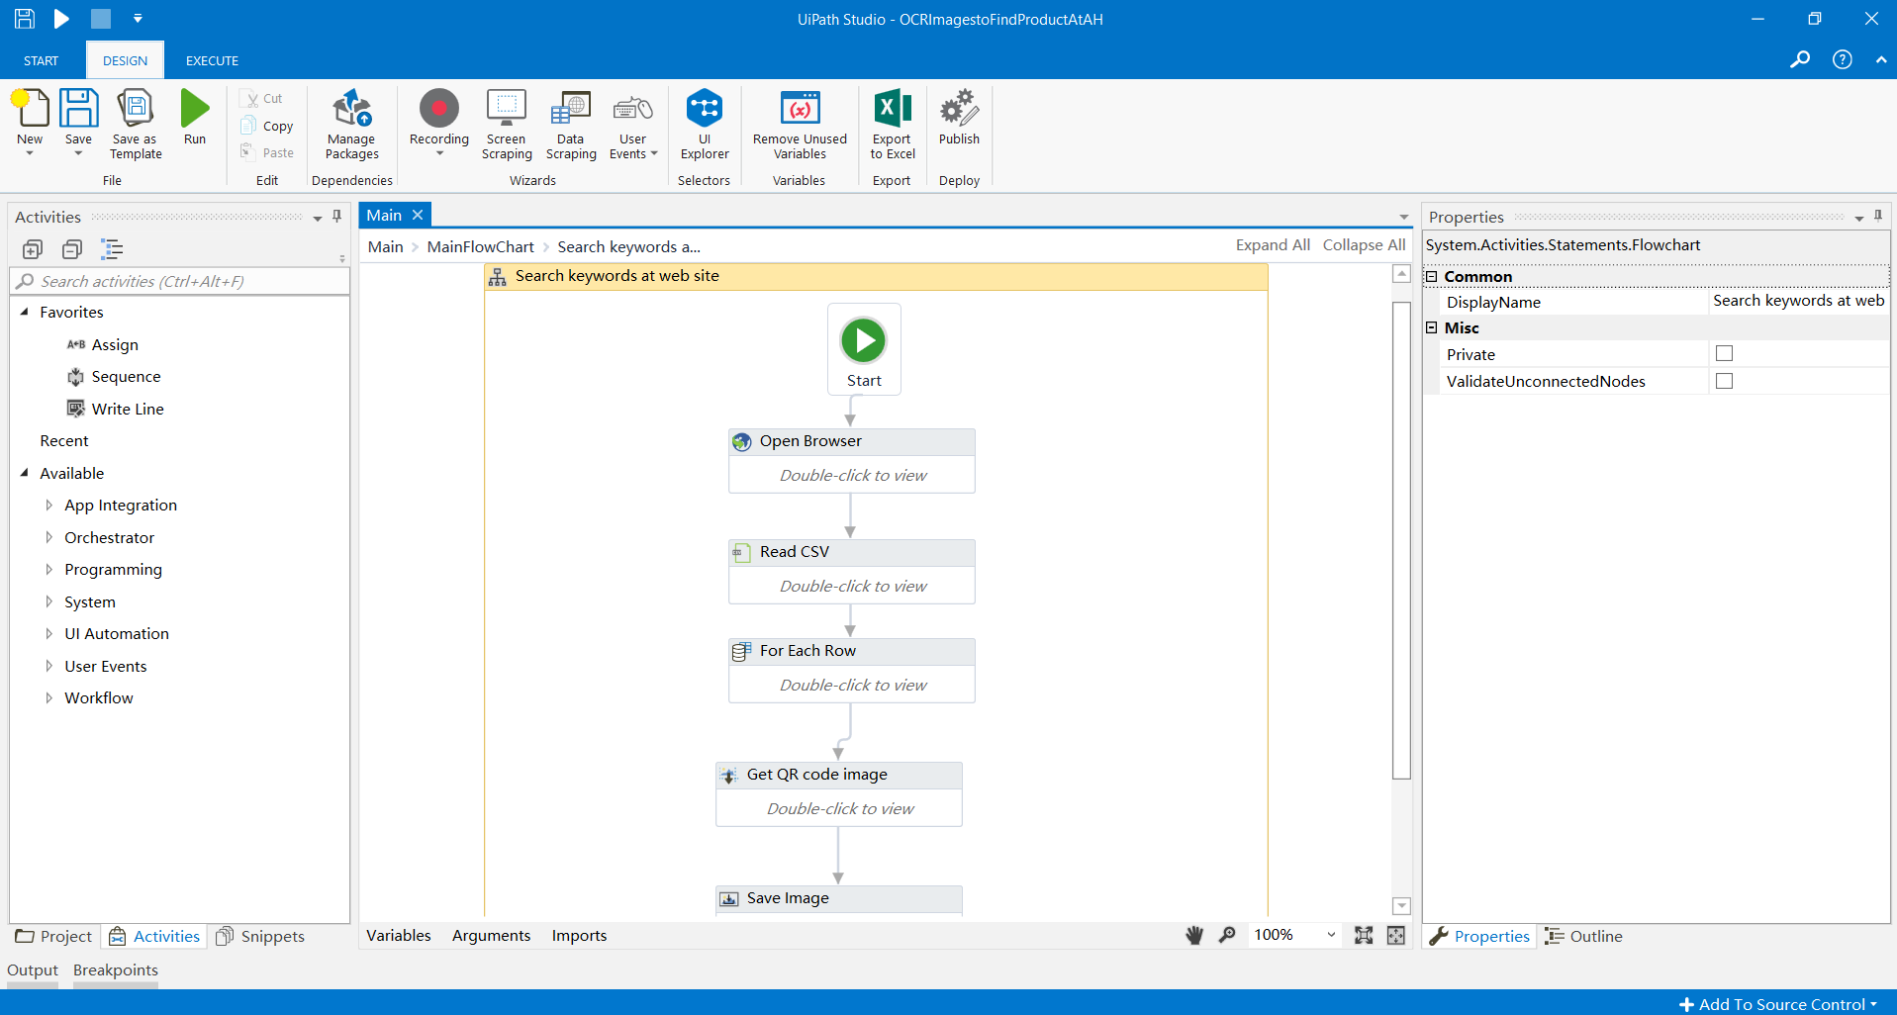Toggle ValidateUnconnectedNodes checkbox
Viewport: 1897px width, 1015px height.
pos(1724,381)
